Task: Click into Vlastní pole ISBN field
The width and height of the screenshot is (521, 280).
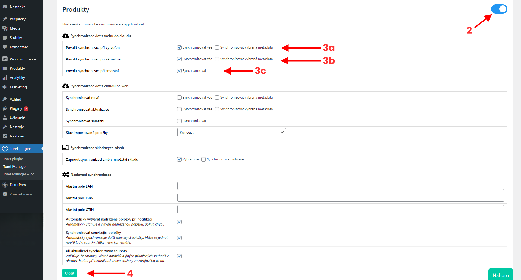Action: pyautogui.click(x=341, y=198)
